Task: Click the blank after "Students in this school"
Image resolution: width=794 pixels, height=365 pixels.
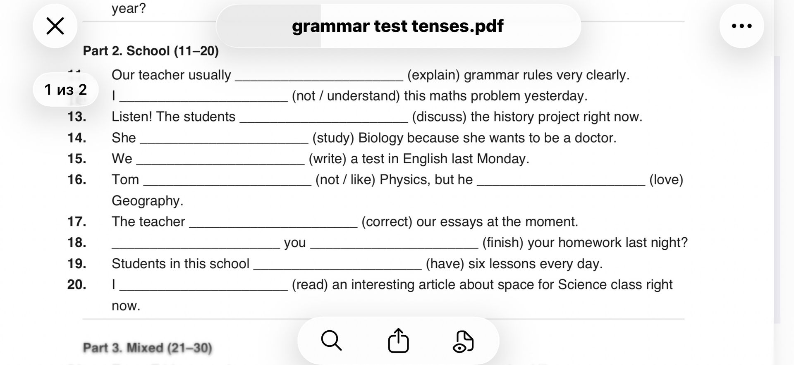Action: (337, 265)
